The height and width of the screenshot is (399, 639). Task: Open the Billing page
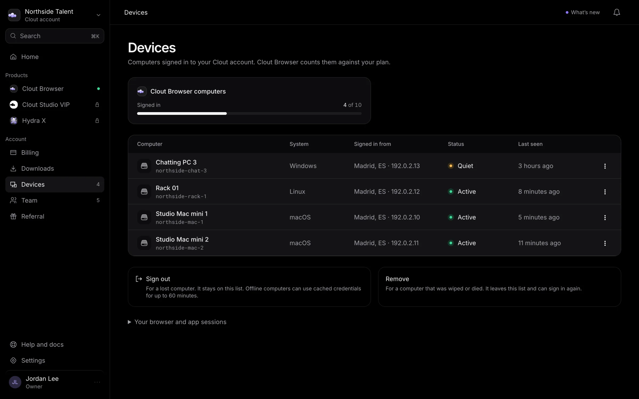pos(55,152)
